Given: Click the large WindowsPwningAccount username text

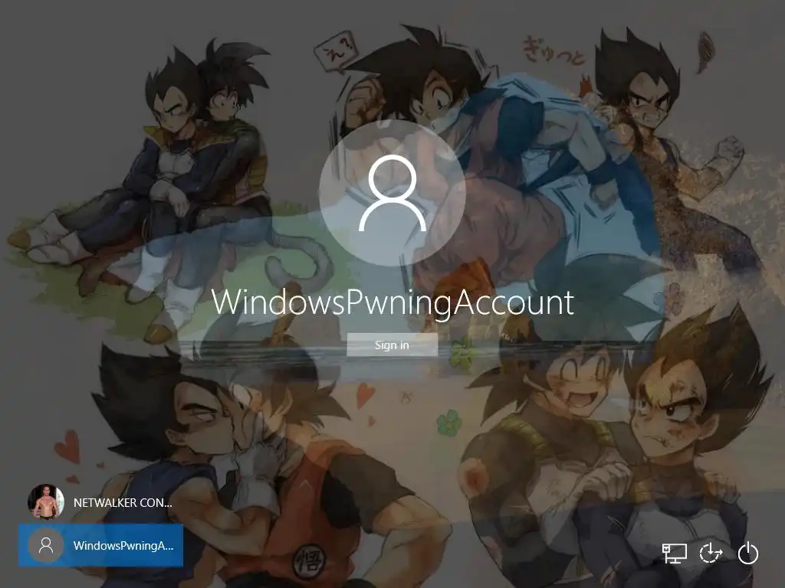Looking at the screenshot, I should (x=392, y=302).
